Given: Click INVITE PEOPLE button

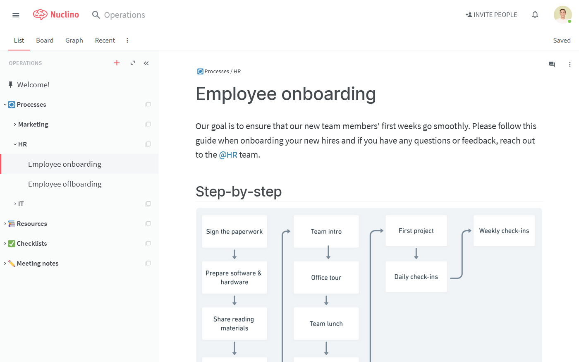Looking at the screenshot, I should 491,15.
